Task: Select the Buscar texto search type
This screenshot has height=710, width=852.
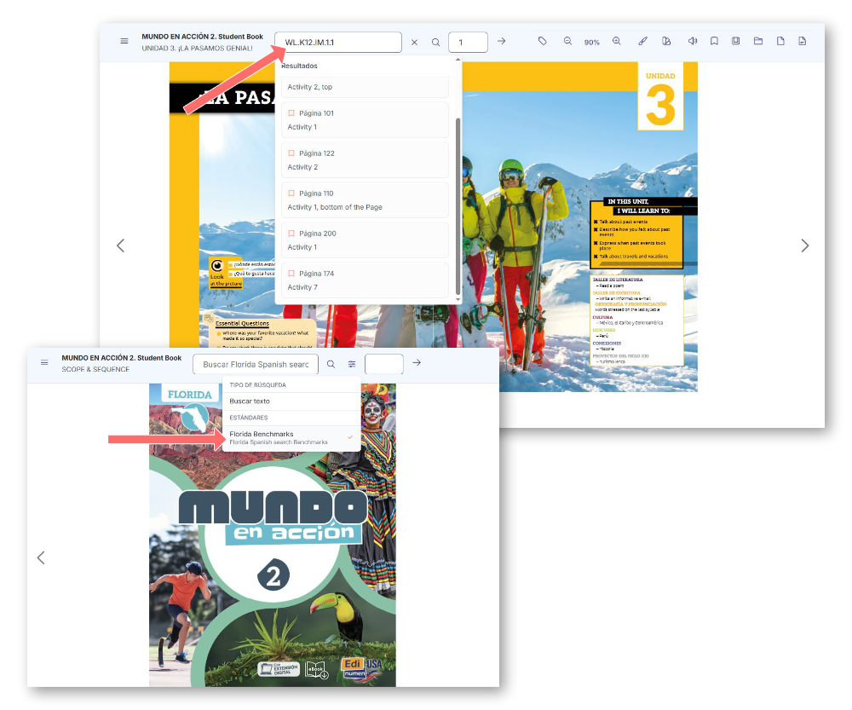Action: (291, 401)
